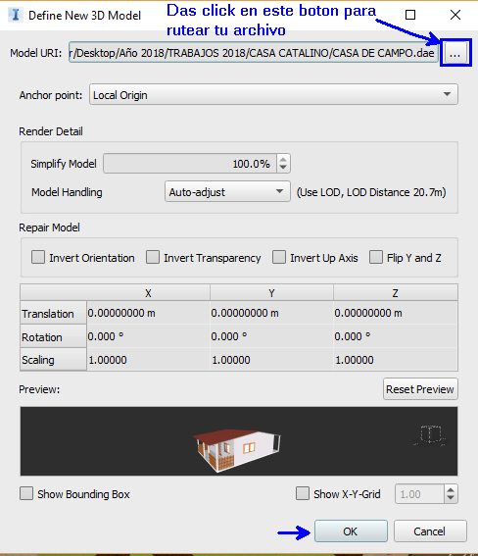This screenshot has width=478, height=556.
Task: Decrease X-Y-Grid size with down arrow
Action: point(451,498)
